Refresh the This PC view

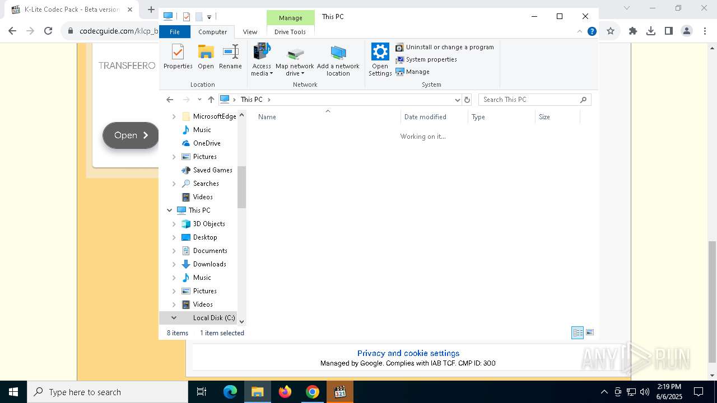point(467,100)
